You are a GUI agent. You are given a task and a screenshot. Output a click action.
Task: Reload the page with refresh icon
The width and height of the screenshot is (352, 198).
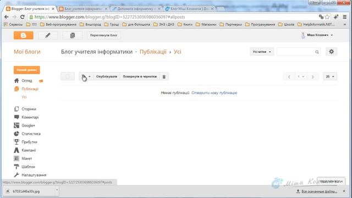click(x=22, y=17)
